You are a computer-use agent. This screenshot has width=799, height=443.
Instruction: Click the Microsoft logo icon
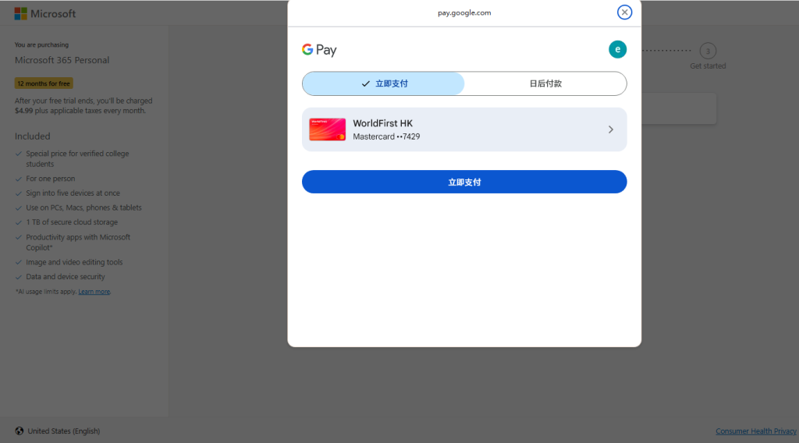[x=21, y=13]
